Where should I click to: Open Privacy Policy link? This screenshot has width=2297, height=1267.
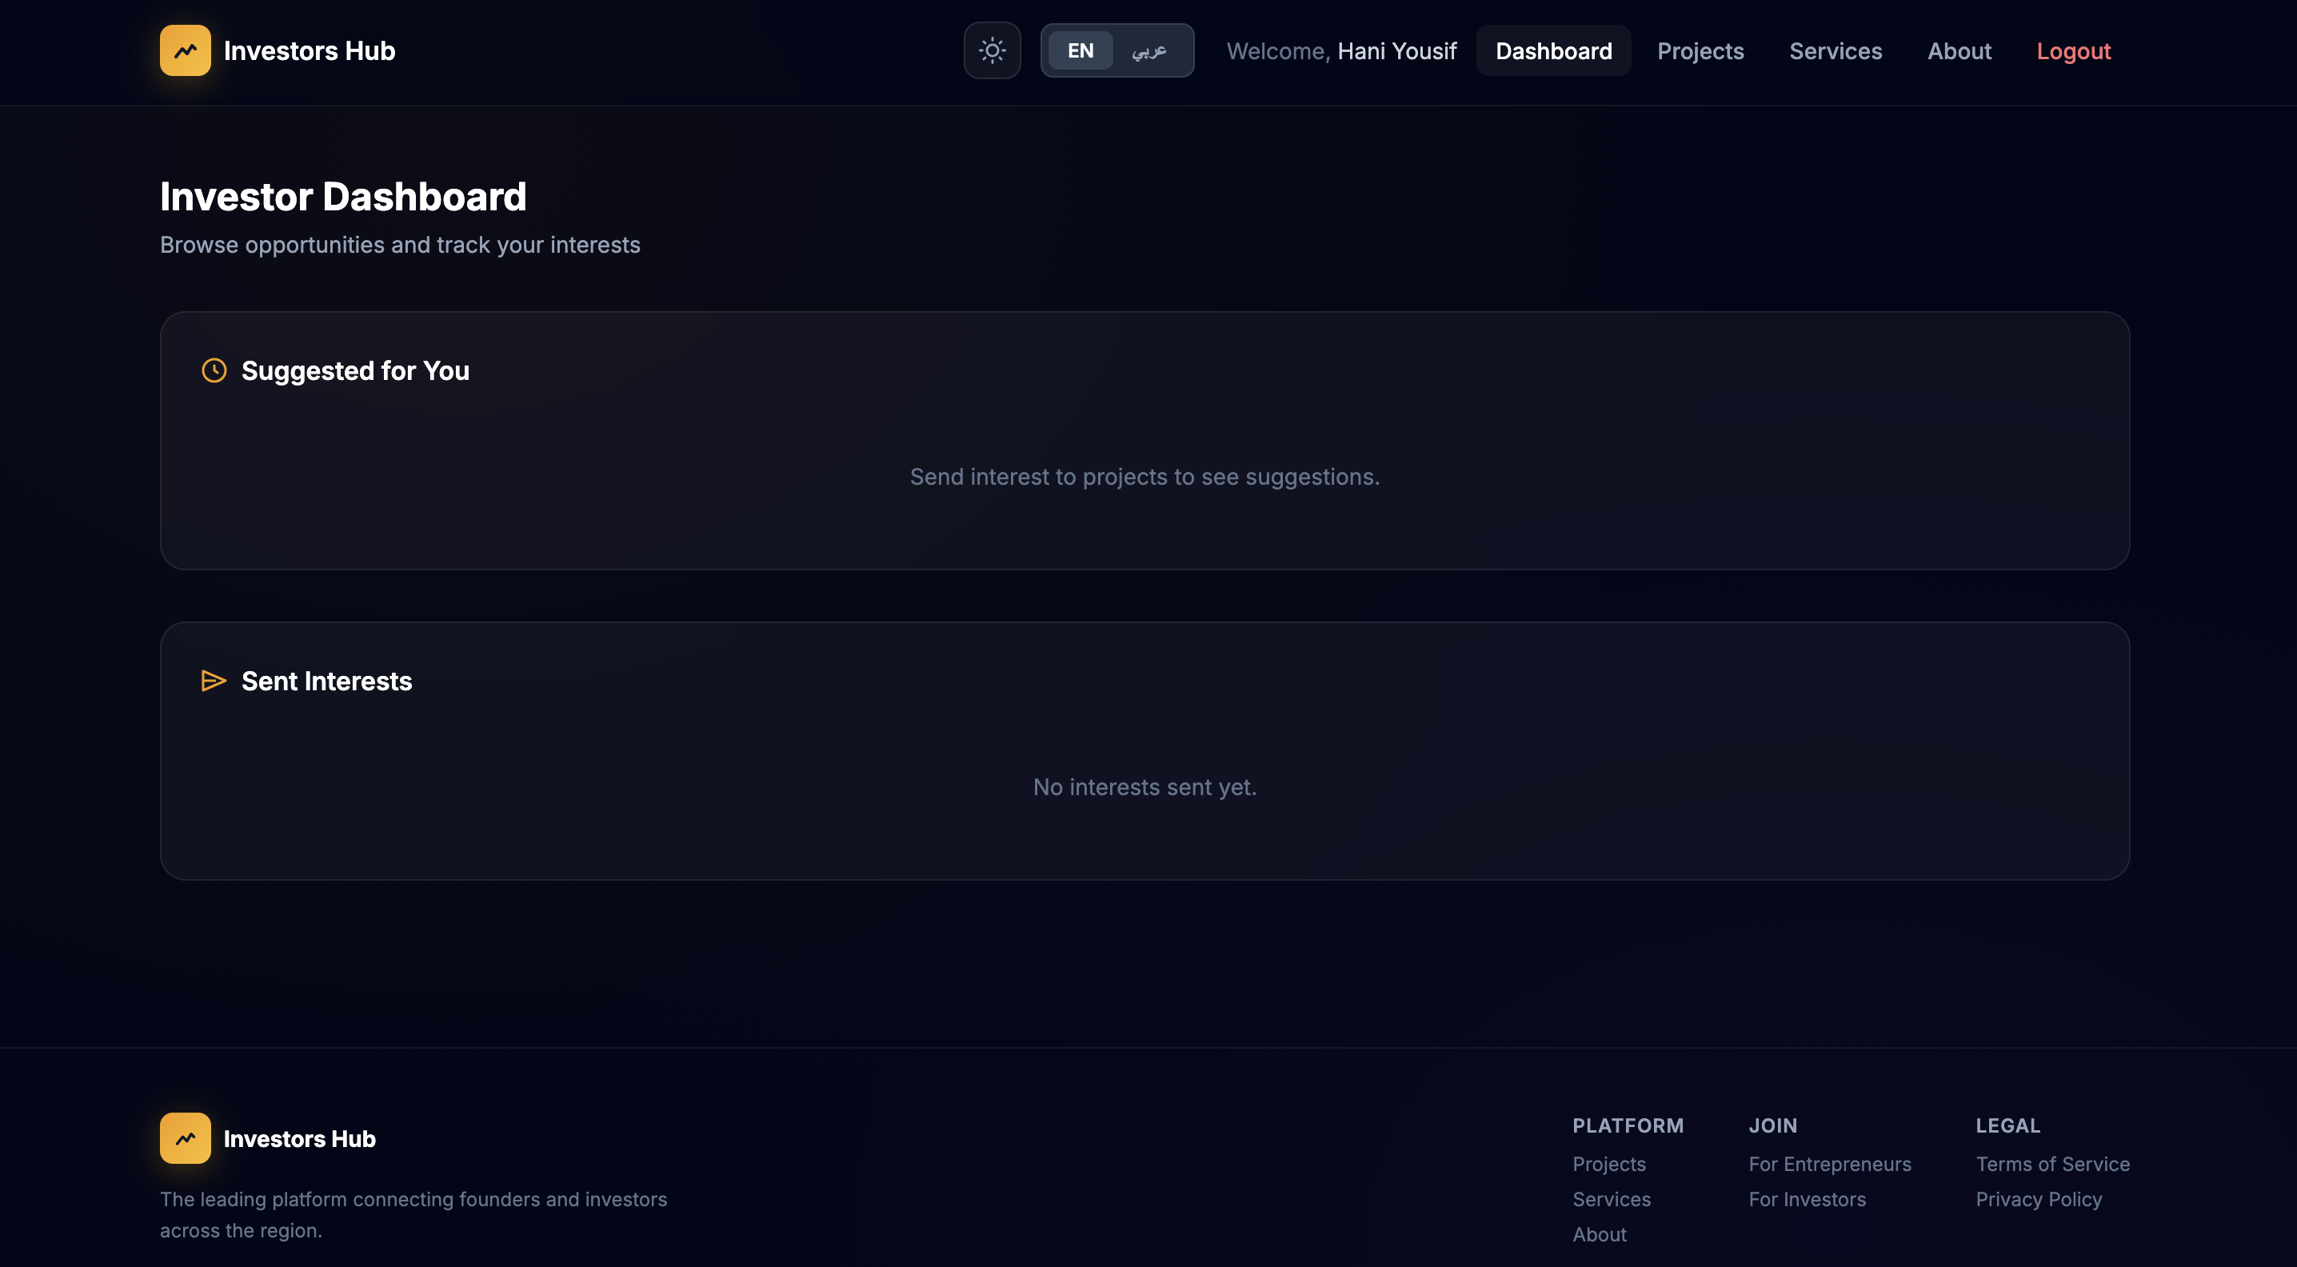(x=2039, y=1198)
